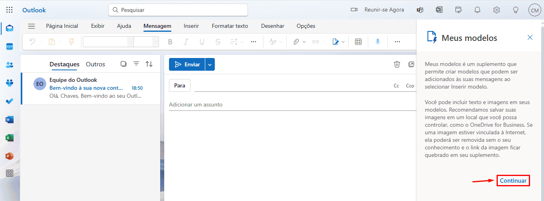Switch to the Outros inbox tab

96,64
